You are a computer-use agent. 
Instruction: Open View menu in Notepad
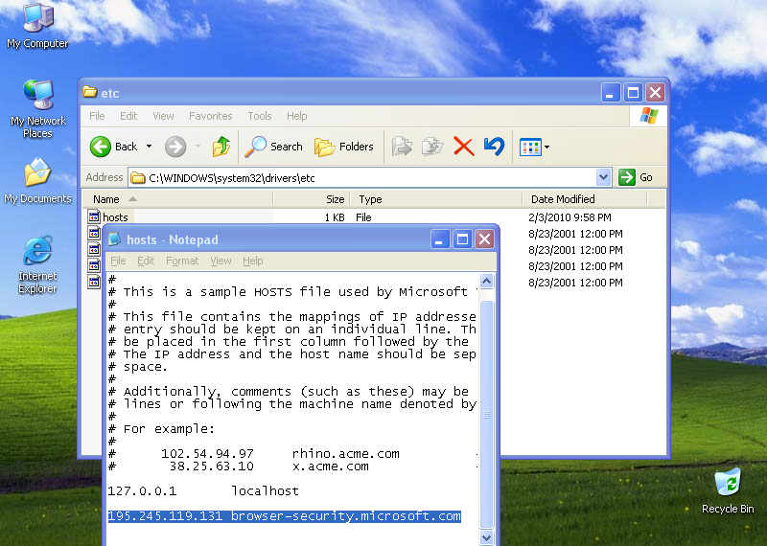(x=221, y=261)
